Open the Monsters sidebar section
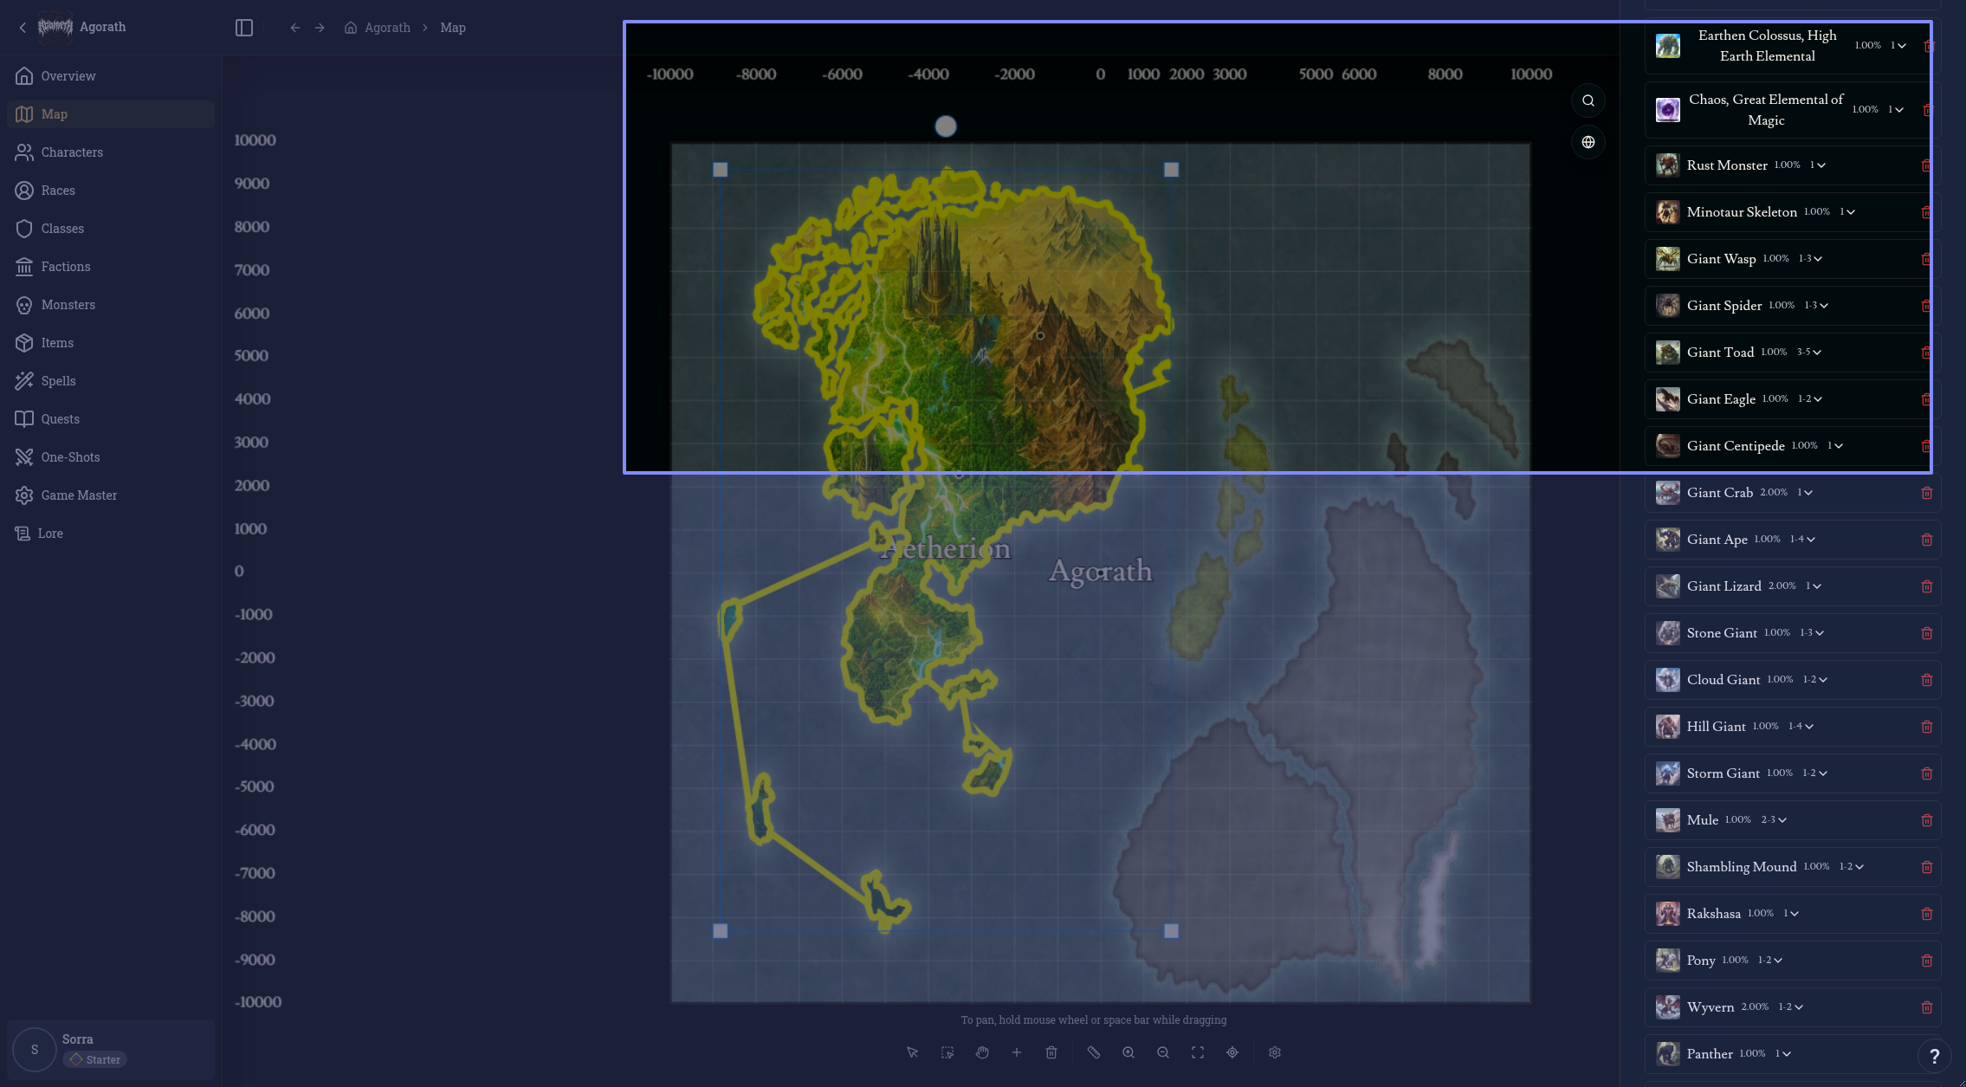1966x1087 pixels. [x=68, y=305]
